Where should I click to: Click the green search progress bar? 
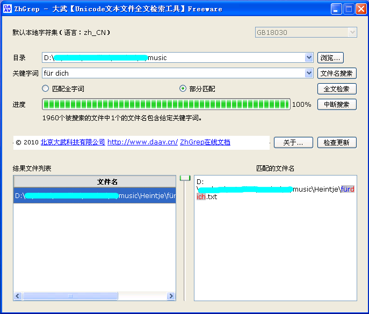coord(166,104)
